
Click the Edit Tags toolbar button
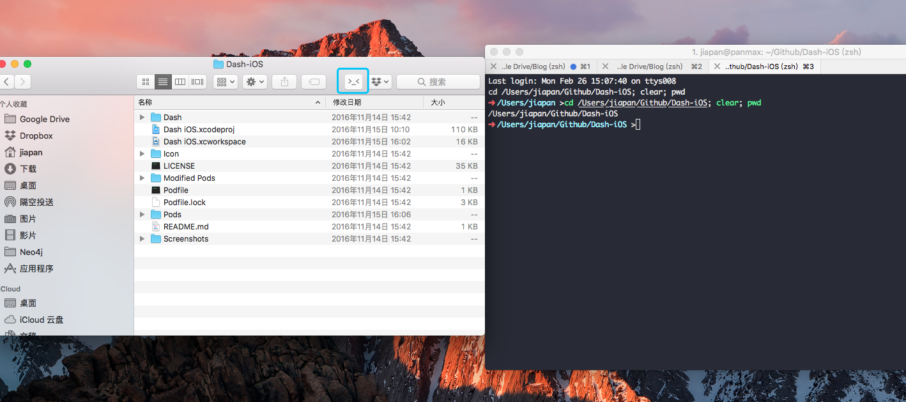pos(314,82)
